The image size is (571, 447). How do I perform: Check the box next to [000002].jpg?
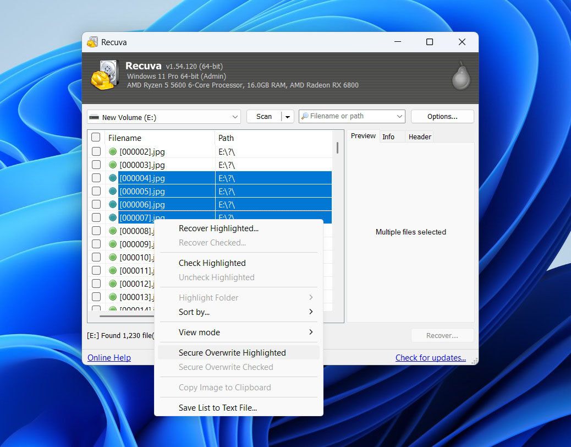96,151
